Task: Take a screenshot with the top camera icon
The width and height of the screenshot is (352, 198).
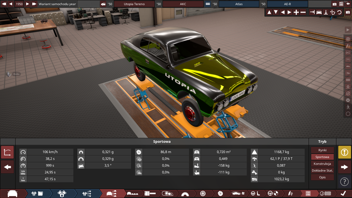Action: pyautogui.click(x=334, y=4)
